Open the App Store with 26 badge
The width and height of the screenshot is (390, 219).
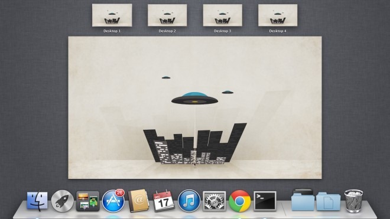pos(113,201)
